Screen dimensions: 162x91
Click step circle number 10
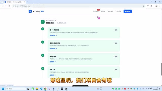pyautogui.click(x=43, y=42)
